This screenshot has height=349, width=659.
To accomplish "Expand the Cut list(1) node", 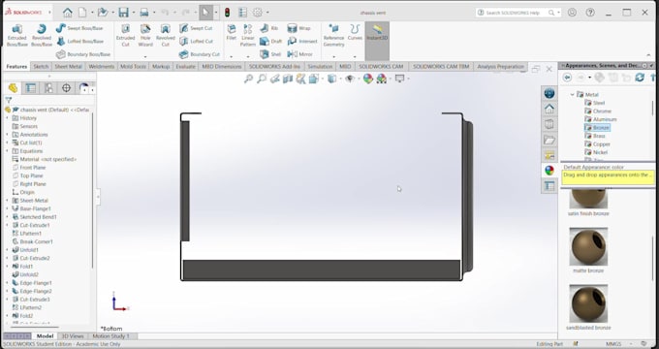I will (x=7, y=143).
